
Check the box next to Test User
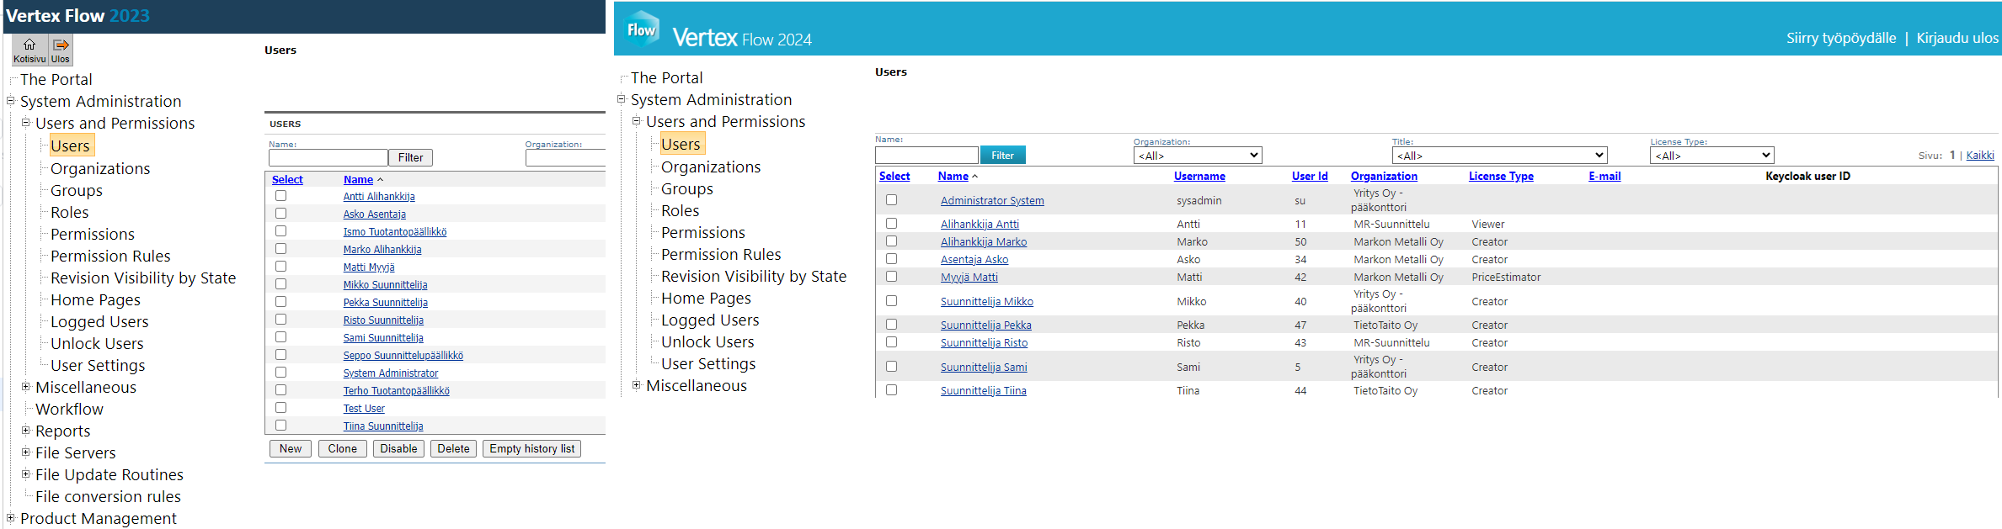tap(281, 408)
